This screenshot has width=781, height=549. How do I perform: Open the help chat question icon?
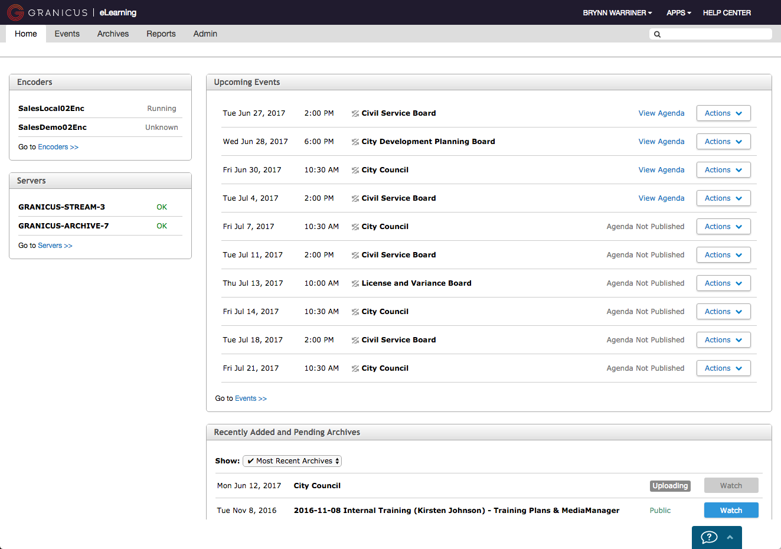click(708, 537)
